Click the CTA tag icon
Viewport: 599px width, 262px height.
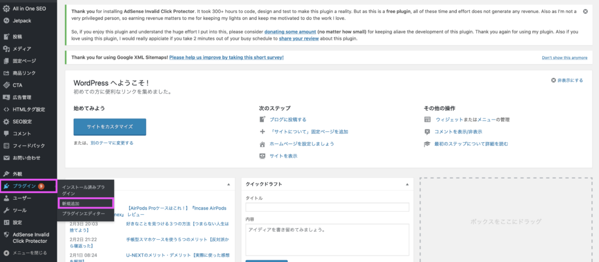[x=6, y=85]
